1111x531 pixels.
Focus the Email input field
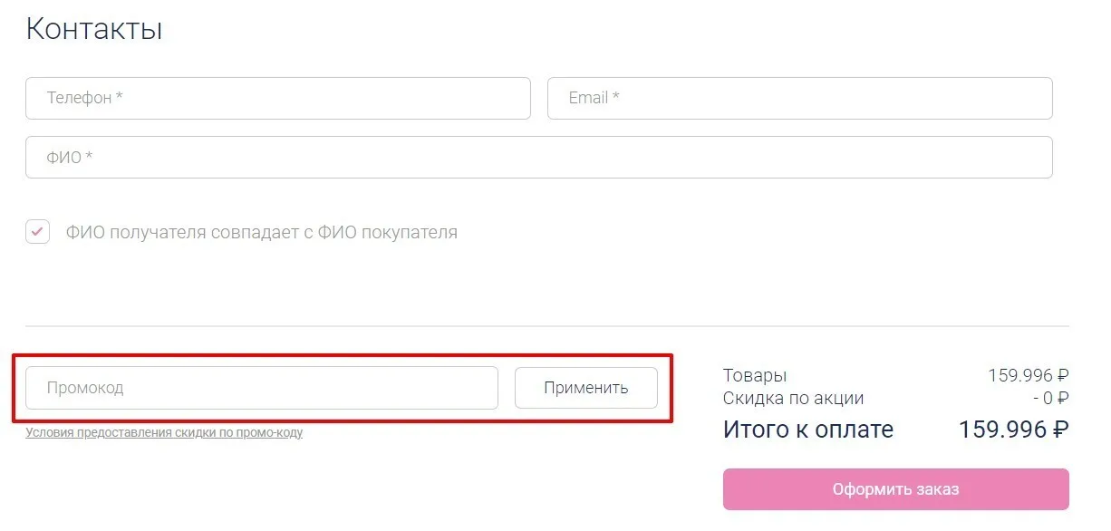coord(800,98)
